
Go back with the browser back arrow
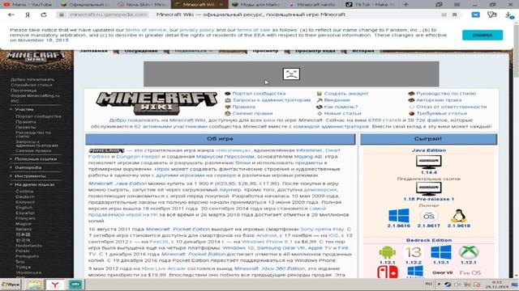point(11,15)
